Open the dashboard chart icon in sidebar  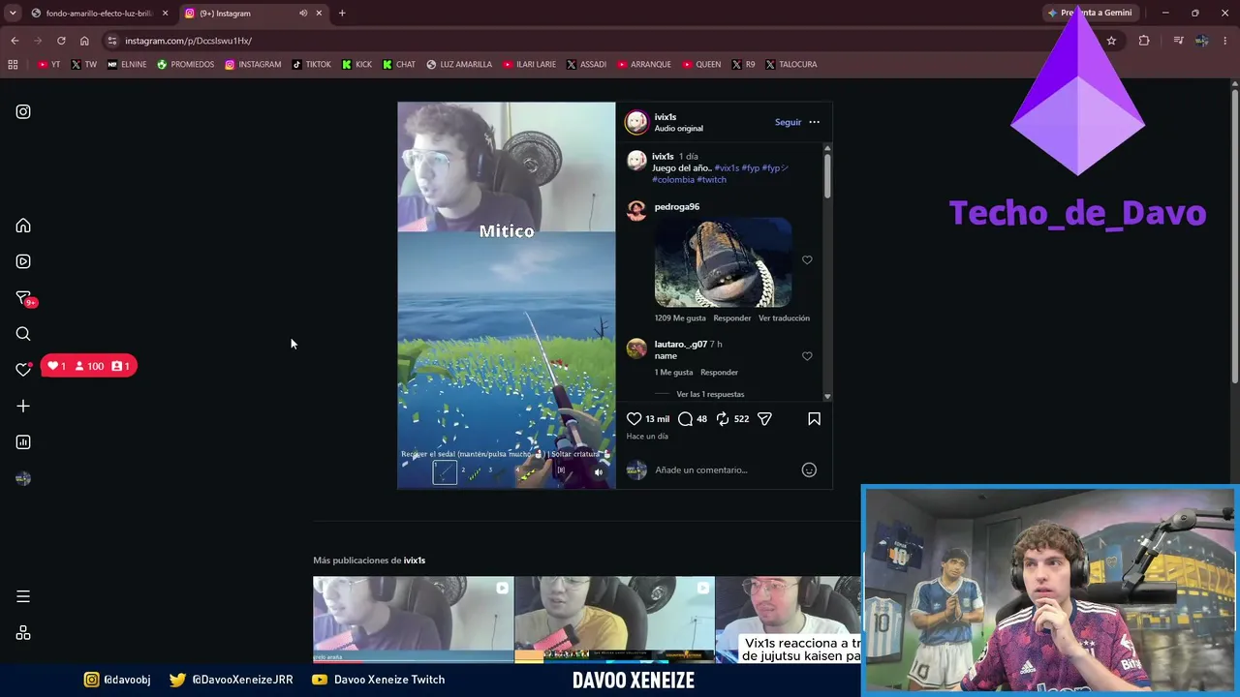click(x=23, y=442)
